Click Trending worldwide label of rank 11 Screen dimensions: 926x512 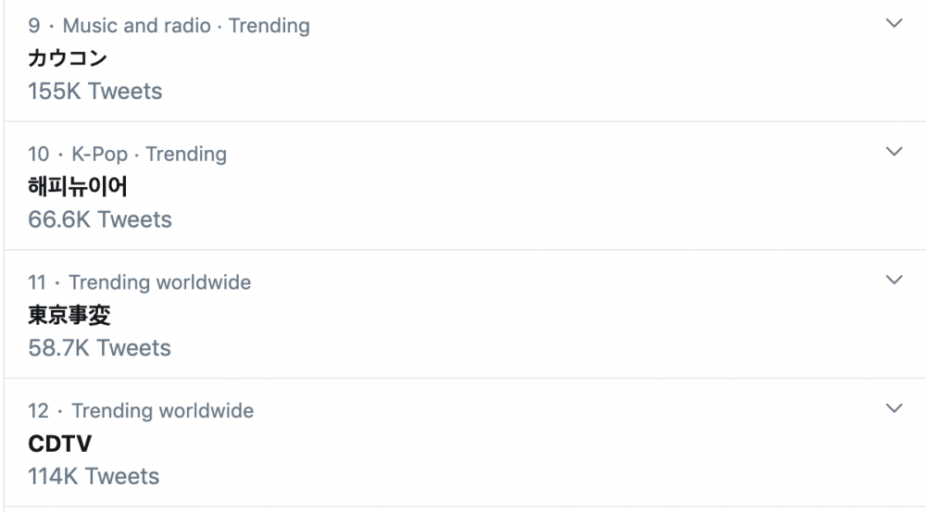pos(159,282)
